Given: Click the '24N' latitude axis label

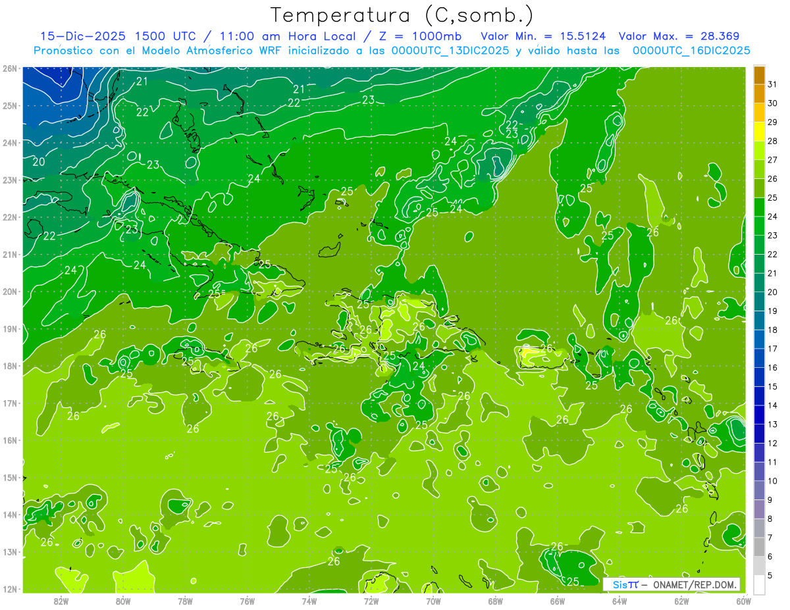Looking at the screenshot, I should pyautogui.click(x=9, y=143).
